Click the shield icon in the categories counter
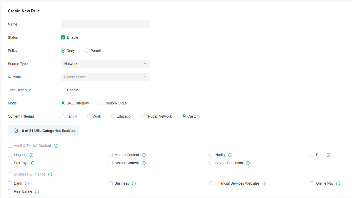This screenshot has height=198, width=352. click(x=16, y=130)
